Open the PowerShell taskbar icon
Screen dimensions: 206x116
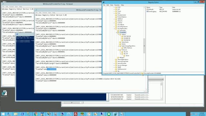coord(22,114)
